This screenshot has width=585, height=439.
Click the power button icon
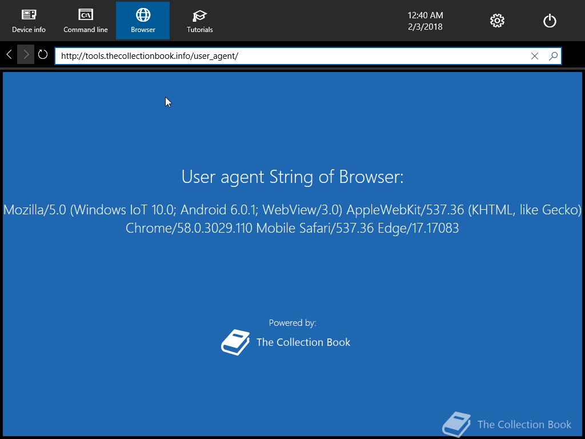[x=550, y=21]
